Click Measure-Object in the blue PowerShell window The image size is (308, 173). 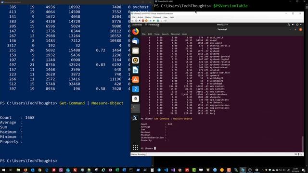pyautogui.click(x=107, y=103)
